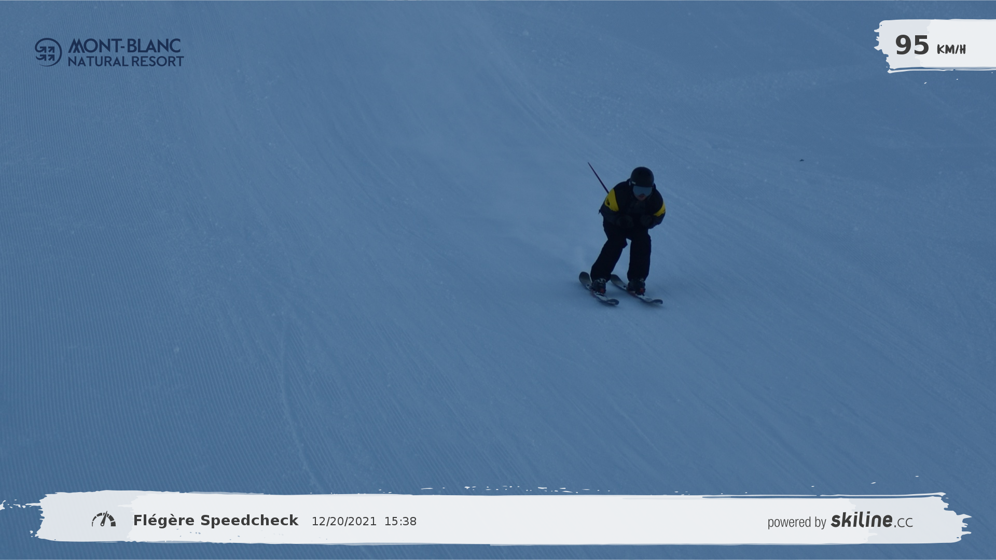Click the NATURAL RESORT subtitle text
Screen dimensions: 996x560
(x=126, y=61)
